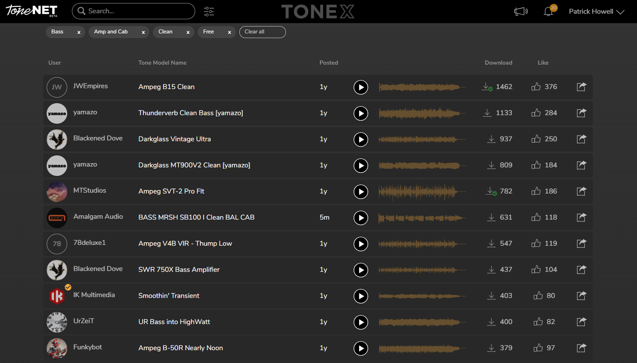
Task: Seek in Ampeg B15 Clean waveform
Action: [422, 87]
